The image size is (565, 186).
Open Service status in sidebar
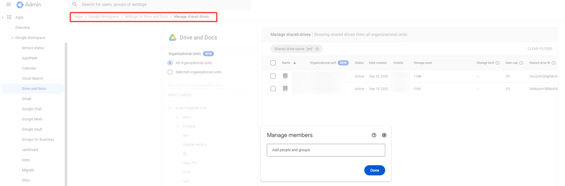coord(33,48)
